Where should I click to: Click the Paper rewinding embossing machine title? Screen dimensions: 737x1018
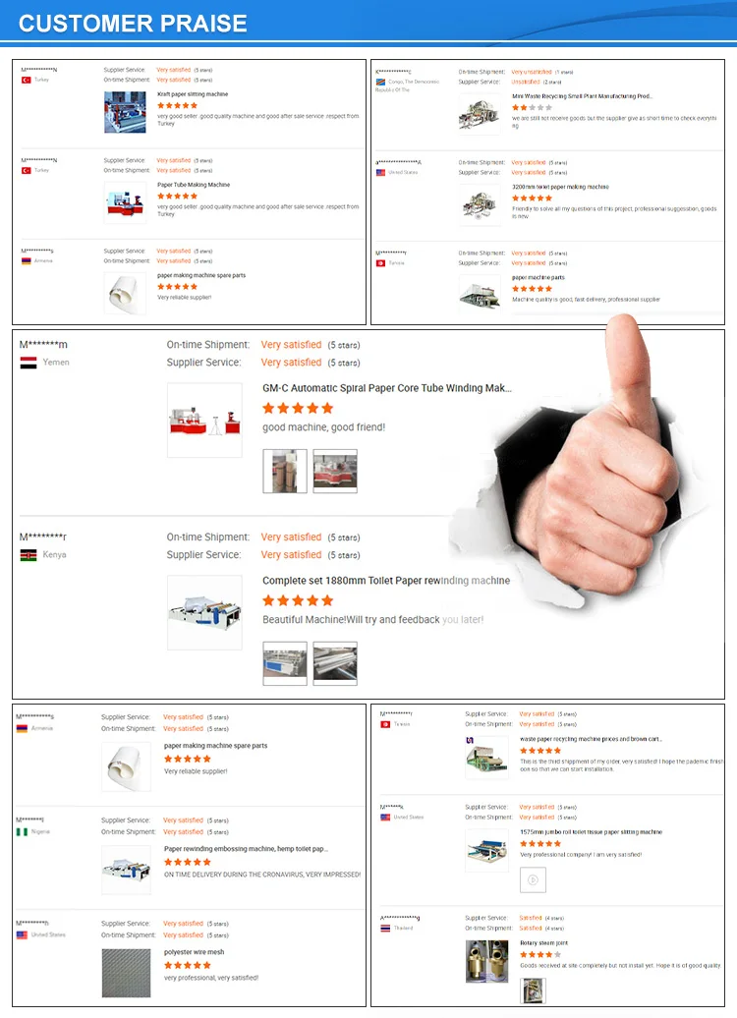(246, 849)
